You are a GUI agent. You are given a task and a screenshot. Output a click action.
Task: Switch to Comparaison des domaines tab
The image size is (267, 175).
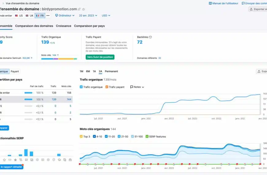tap(34, 26)
